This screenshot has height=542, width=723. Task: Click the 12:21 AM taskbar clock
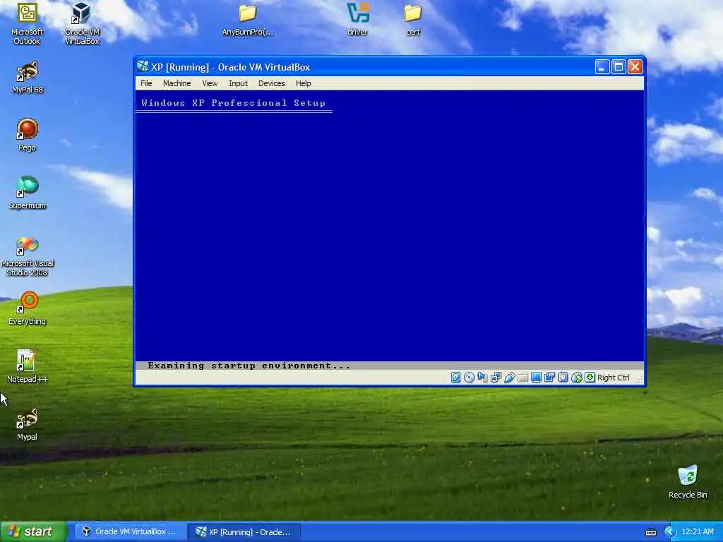[x=697, y=531]
